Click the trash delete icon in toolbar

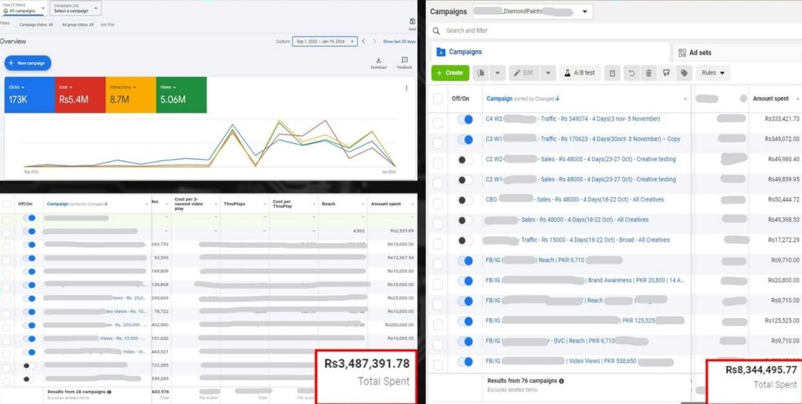[649, 73]
